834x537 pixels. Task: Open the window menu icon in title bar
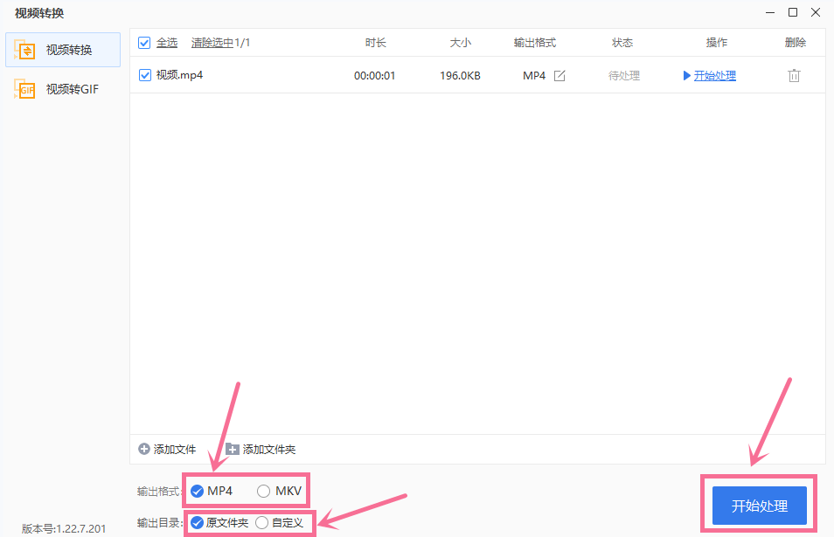[x=769, y=12]
